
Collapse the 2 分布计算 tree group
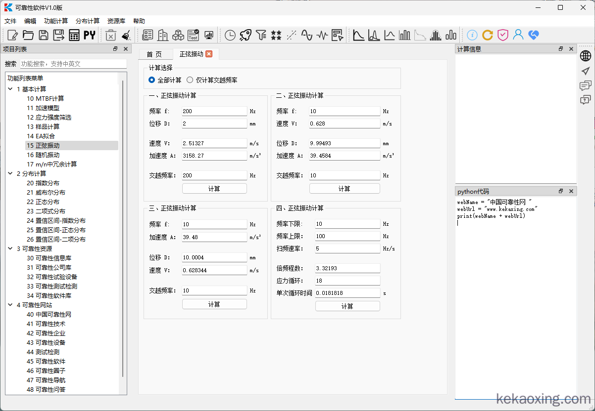pos(11,174)
